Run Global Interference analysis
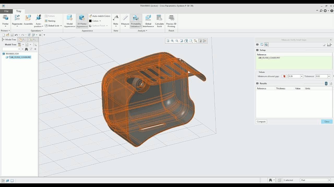 (148, 21)
